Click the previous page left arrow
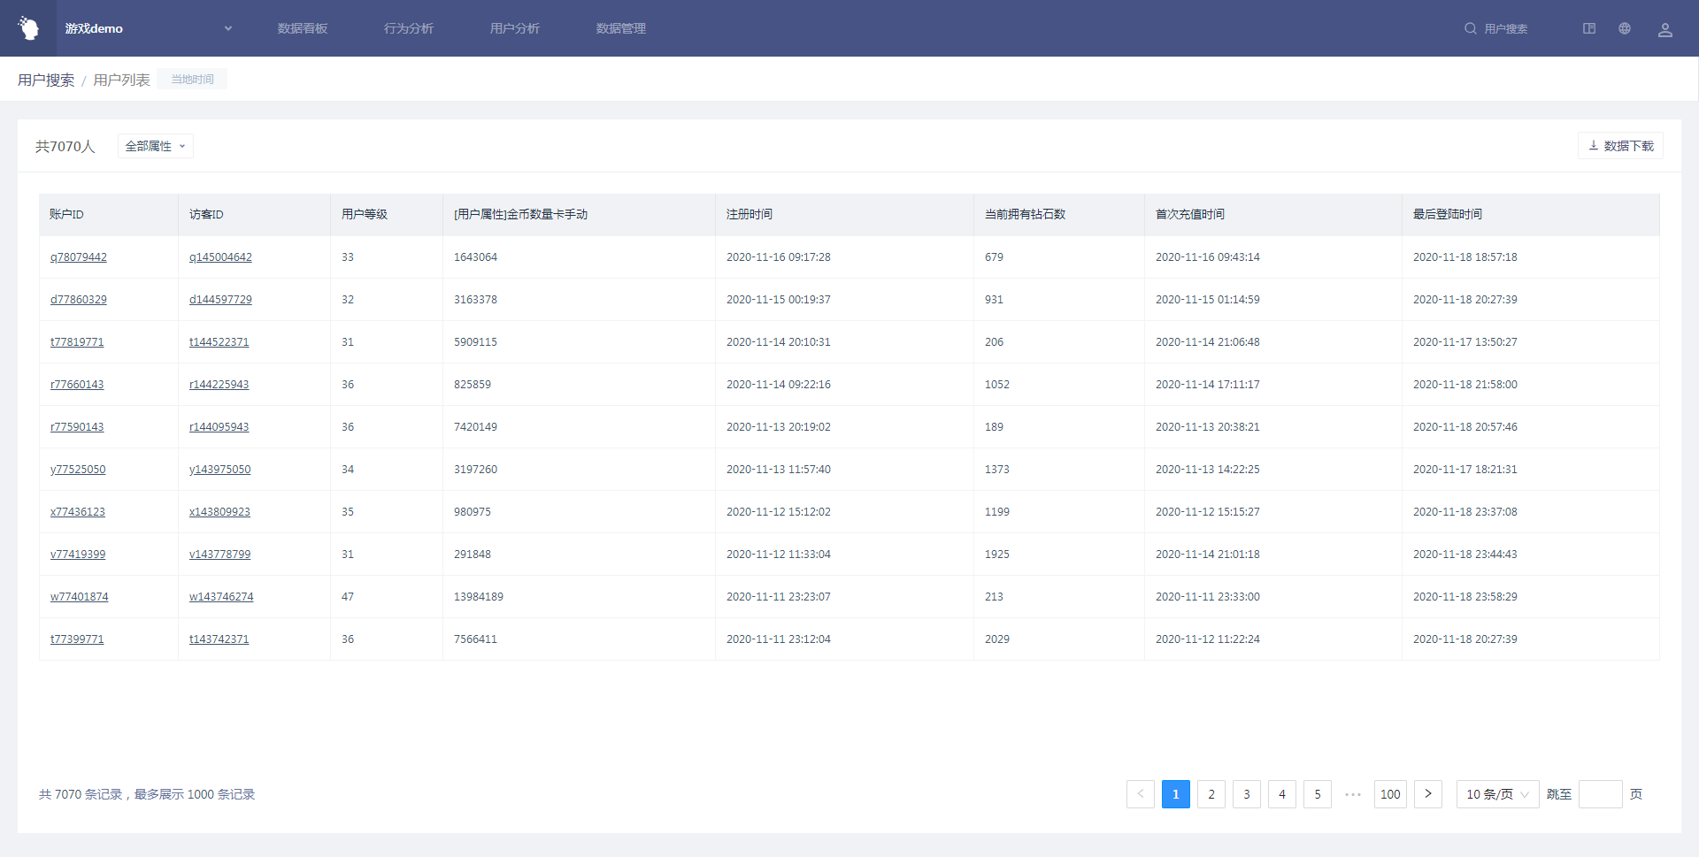 pyautogui.click(x=1140, y=794)
